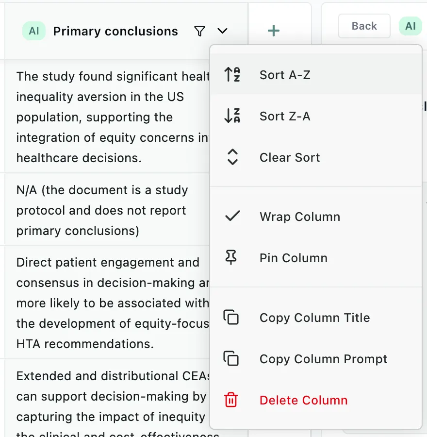Click the Back button

[x=364, y=26]
